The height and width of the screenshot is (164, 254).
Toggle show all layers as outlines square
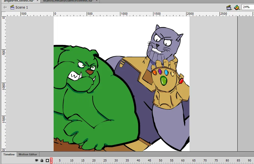point(47,160)
